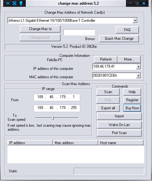The height and width of the screenshot is (181, 152).
Task: Click the More... button
Action: [x=129, y=59]
